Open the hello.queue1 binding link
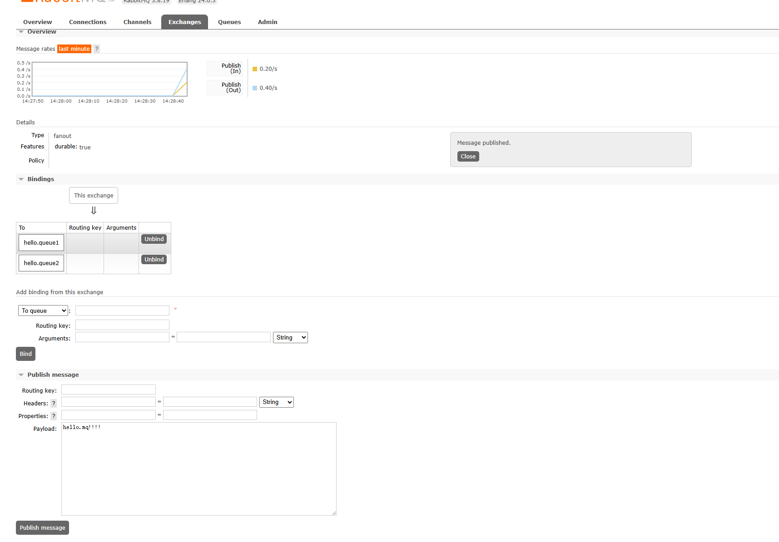 (41, 242)
